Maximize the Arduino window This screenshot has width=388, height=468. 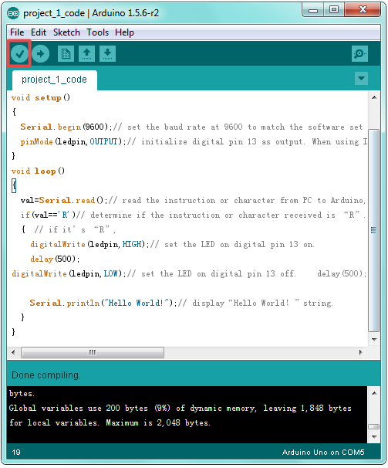[x=334, y=10]
